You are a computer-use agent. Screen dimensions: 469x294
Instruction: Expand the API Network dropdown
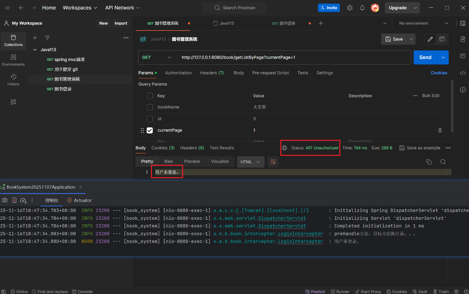[122, 8]
